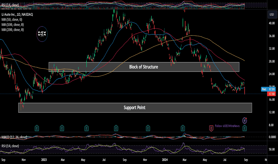Click the earnings marker dated late February 2023
278x164 pixels.
[x=62, y=128]
